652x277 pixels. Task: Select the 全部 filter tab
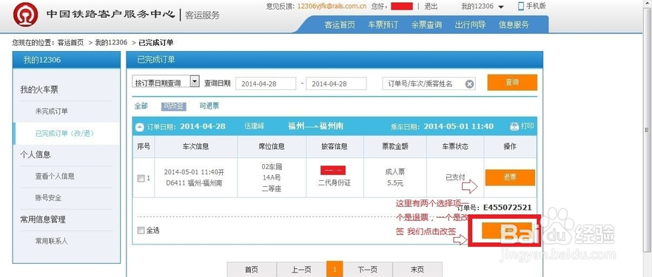point(141,106)
